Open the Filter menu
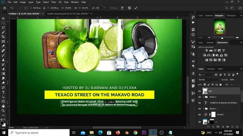This screenshot has height=136, width=243. [54, 2]
